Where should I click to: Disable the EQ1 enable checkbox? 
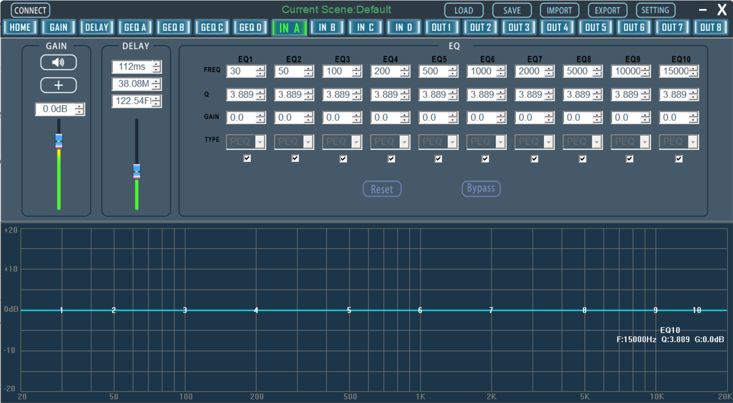tap(247, 158)
